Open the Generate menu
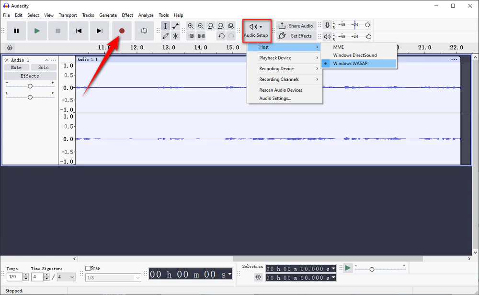The image size is (479, 295). pyautogui.click(x=108, y=15)
